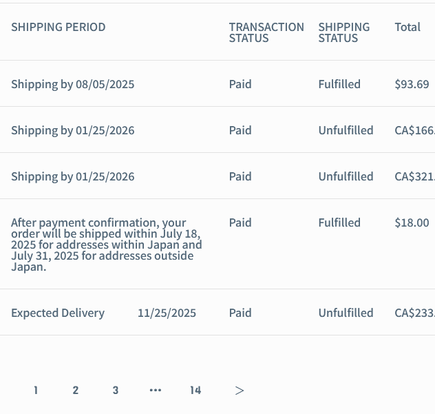Click Fulfilled status in the $93.69 row

click(x=339, y=85)
